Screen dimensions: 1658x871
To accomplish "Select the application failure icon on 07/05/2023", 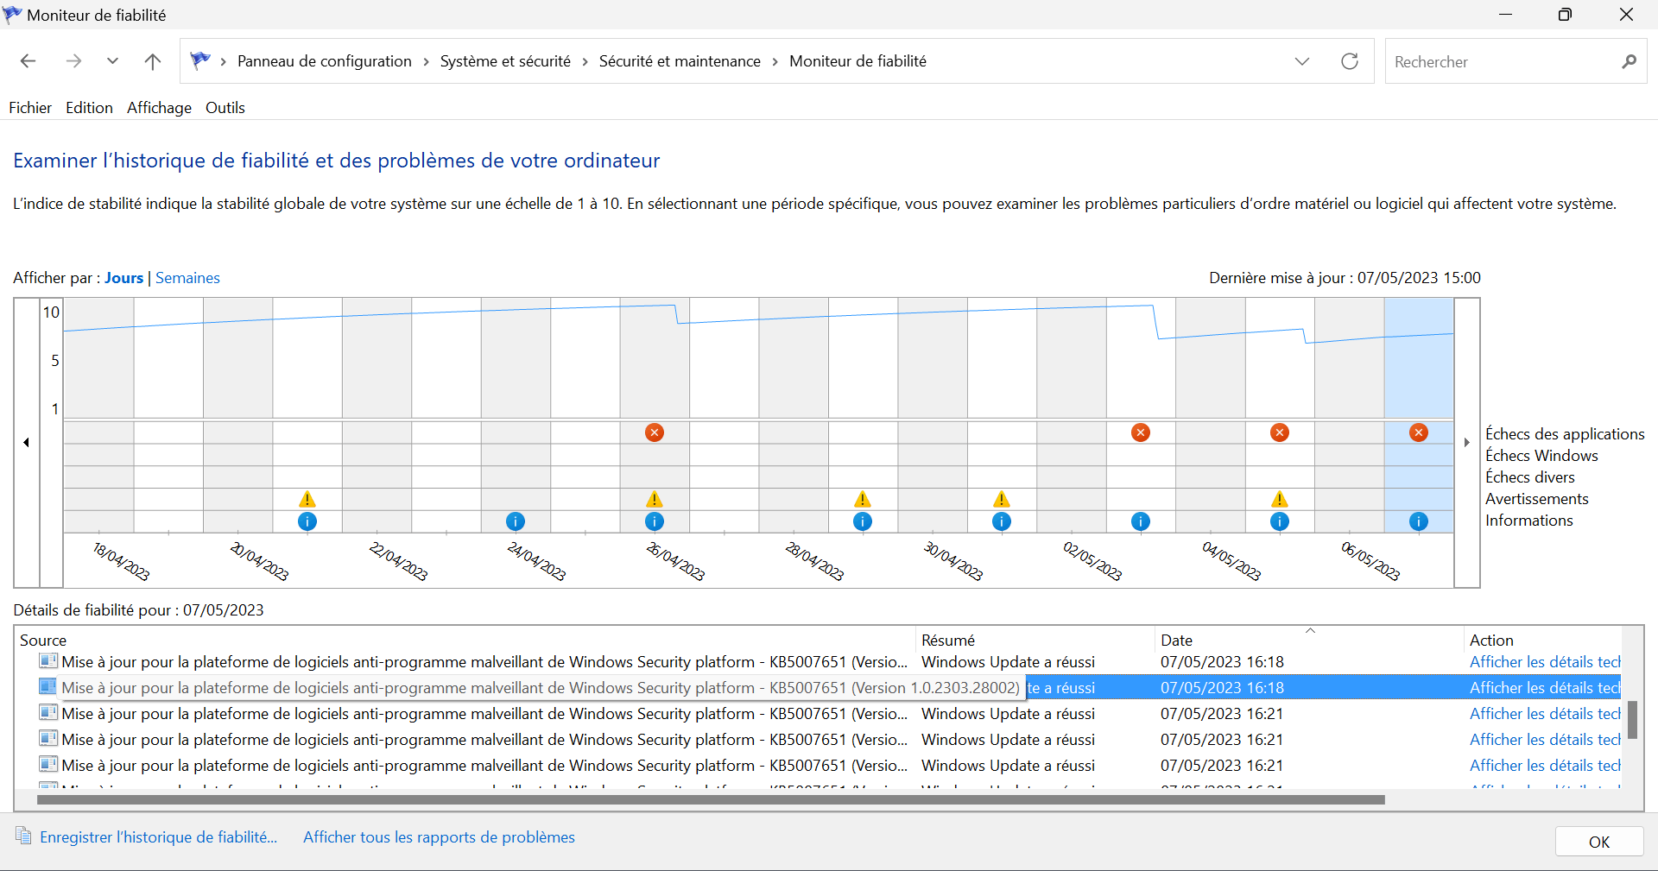I will point(1419,432).
